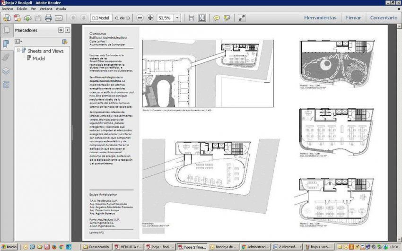Open the Comentario pane
The width and height of the screenshot is (402, 251).
[x=384, y=18]
